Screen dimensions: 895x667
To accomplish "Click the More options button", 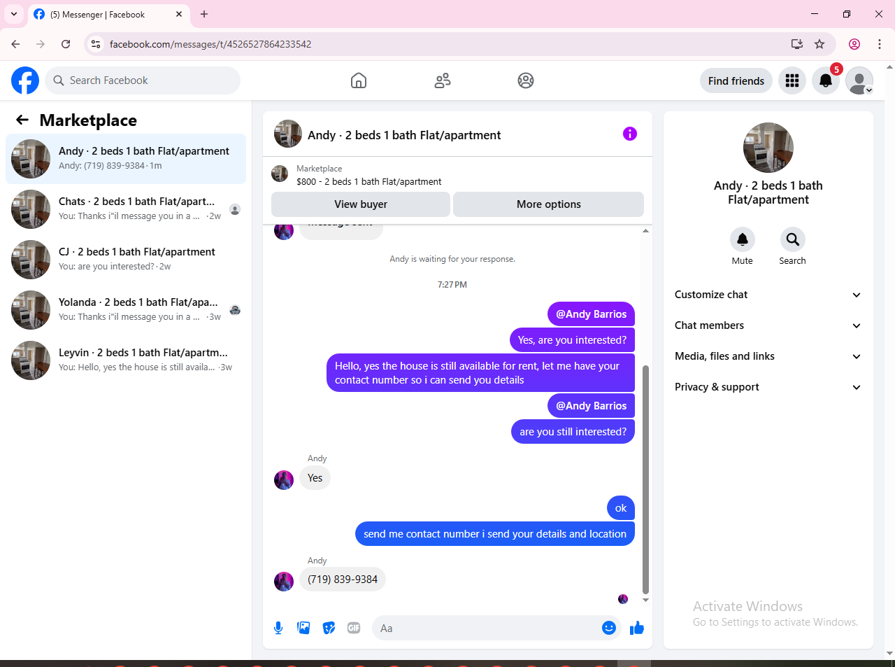I will (549, 204).
